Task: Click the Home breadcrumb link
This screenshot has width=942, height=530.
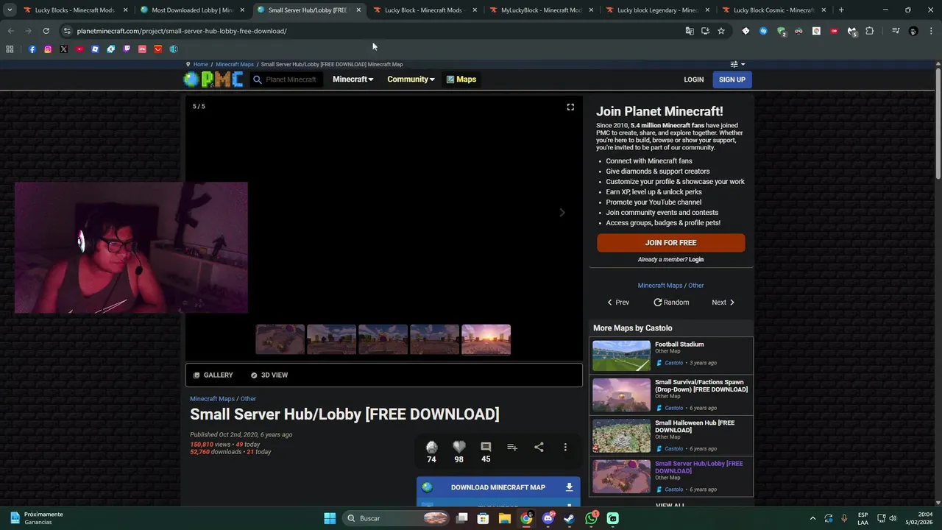Action: [200, 64]
